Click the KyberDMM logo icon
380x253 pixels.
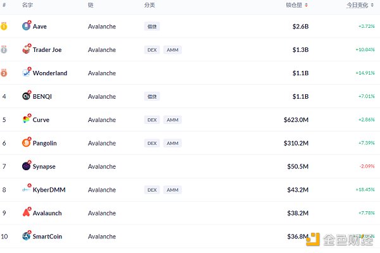(x=26, y=190)
